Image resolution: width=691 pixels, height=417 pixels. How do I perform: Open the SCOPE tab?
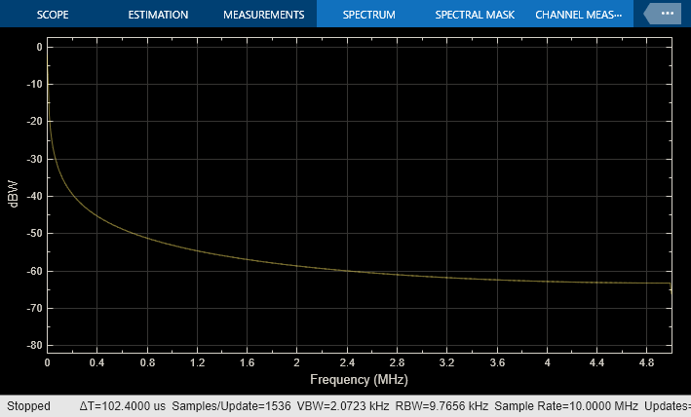53,15
